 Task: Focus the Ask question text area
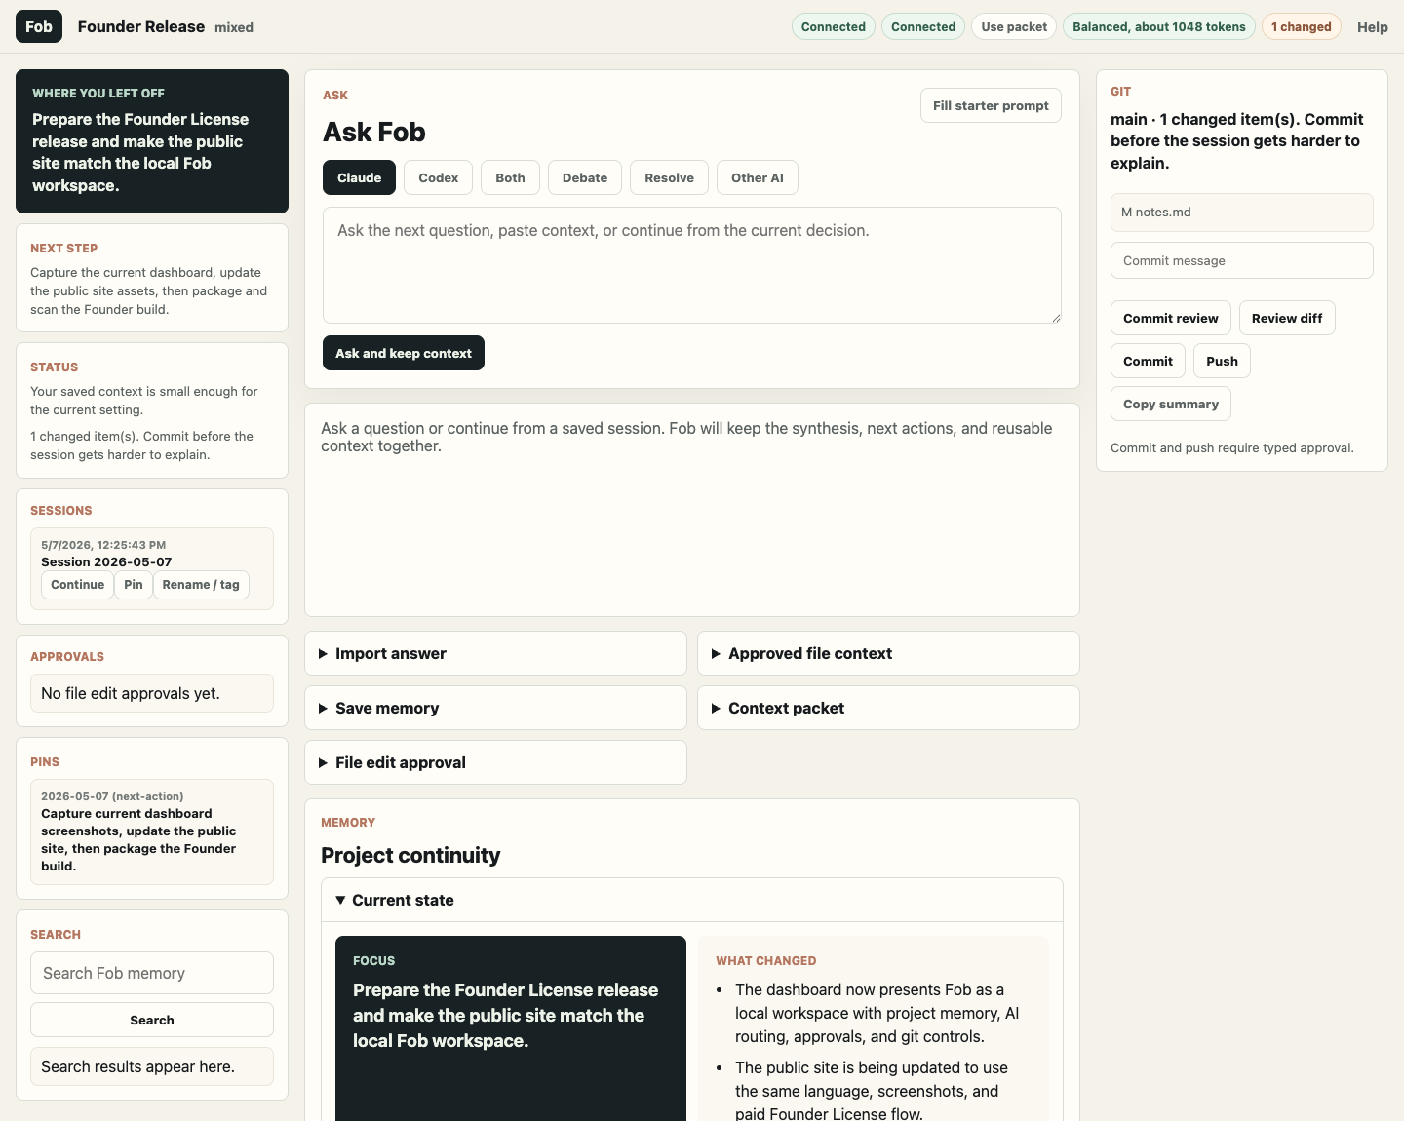click(x=692, y=265)
